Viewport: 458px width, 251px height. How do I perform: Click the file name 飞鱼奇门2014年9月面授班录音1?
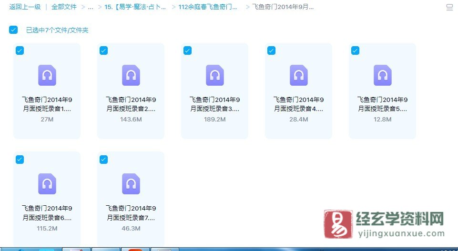(x=47, y=104)
